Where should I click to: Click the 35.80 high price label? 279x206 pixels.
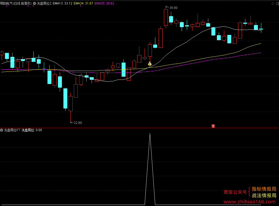point(173,8)
